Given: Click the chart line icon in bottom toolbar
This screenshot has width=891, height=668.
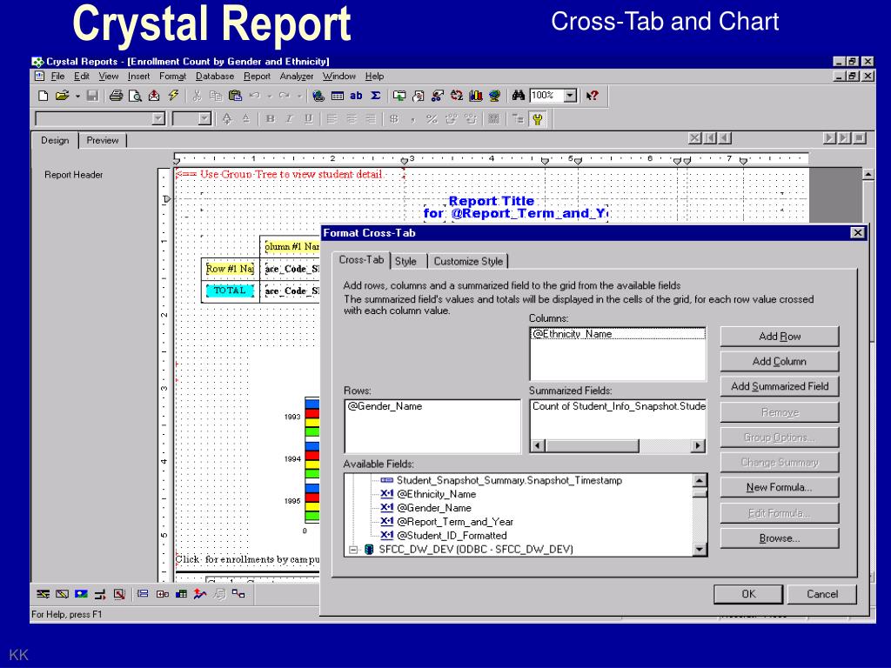Looking at the screenshot, I should pyautogui.click(x=199, y=594).
